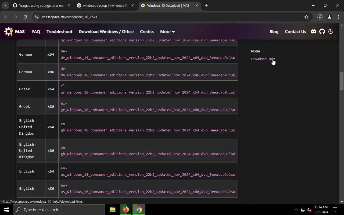Open the Contact Us link

pyautogui.click(x=295, y=31)
